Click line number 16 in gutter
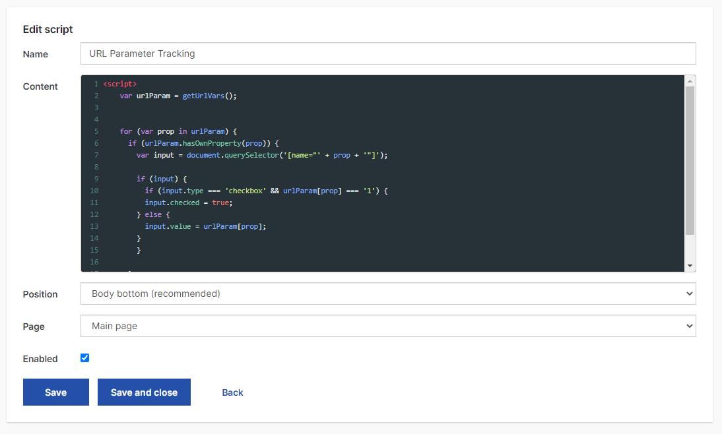This screenshot has height=434, width=722. click(x=94, y=262)
